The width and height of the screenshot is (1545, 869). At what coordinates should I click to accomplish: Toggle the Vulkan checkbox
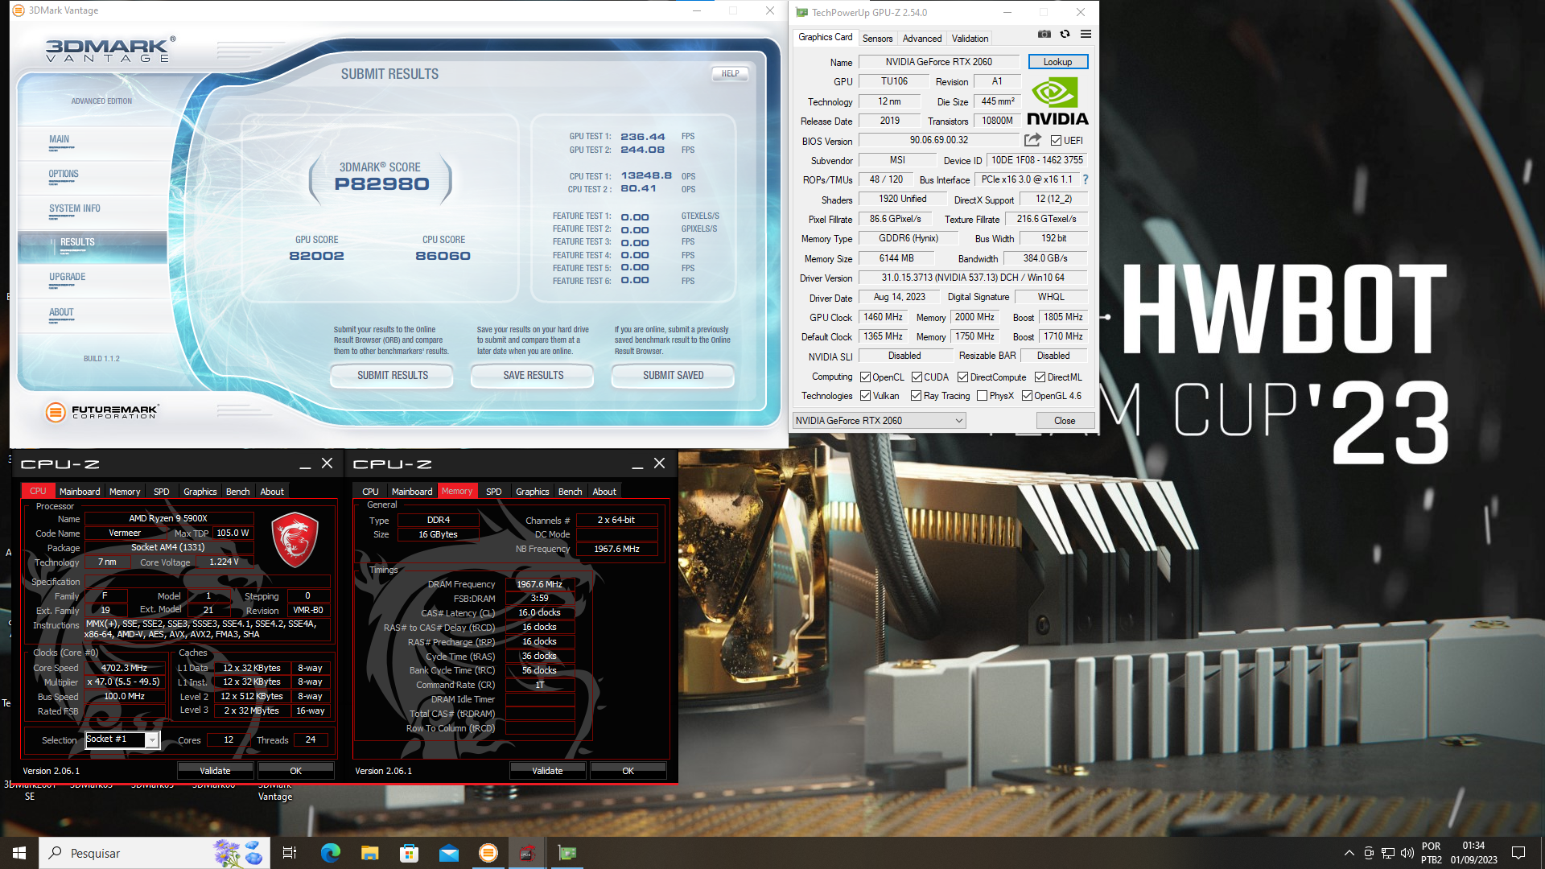(x=865, y=396)
